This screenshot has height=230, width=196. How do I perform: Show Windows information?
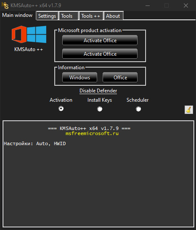click(79, 77)
